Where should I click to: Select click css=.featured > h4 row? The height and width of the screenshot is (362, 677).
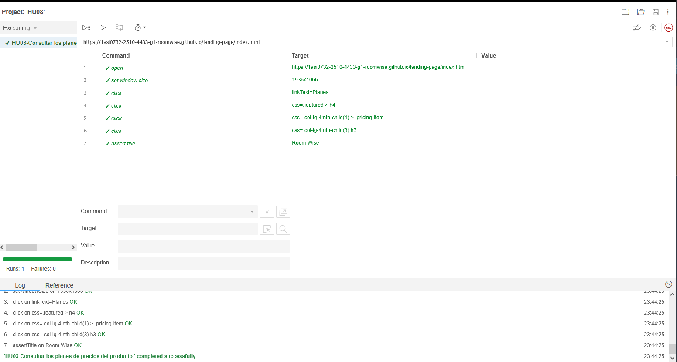click(x=377, y=105)
